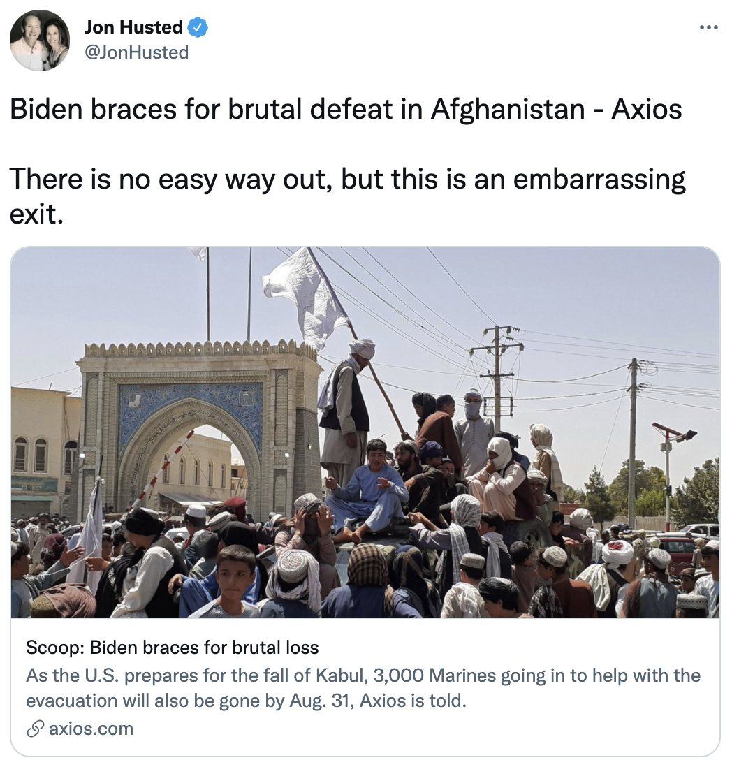The image size is (732, 767).
Task: Select the word 'Axios' in the tweet text
Action: point(646,108)
